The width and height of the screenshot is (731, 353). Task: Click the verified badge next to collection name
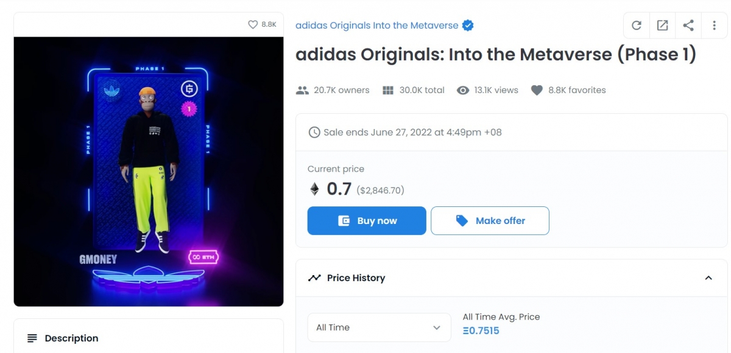click(467, 25)
